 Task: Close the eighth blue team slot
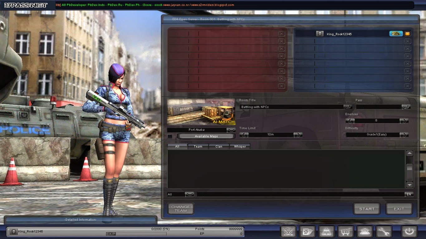tap(408, 86)
